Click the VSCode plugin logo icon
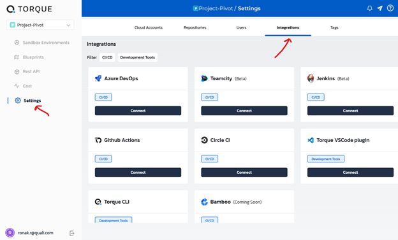Image resolution: width=398 pixels, height=240 pixels. (311, 140)
